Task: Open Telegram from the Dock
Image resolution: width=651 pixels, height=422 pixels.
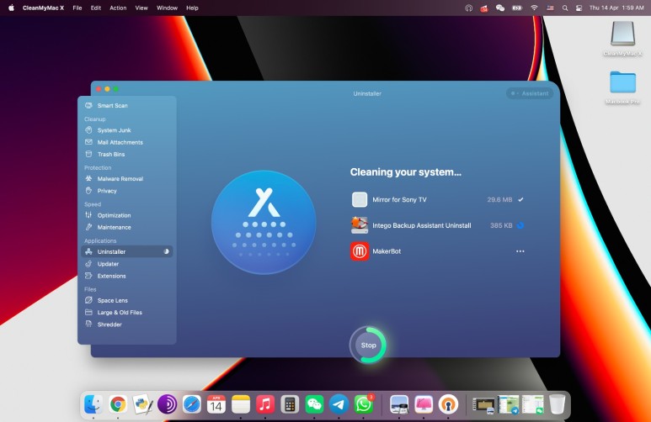Action: click(x=339, y=404)
